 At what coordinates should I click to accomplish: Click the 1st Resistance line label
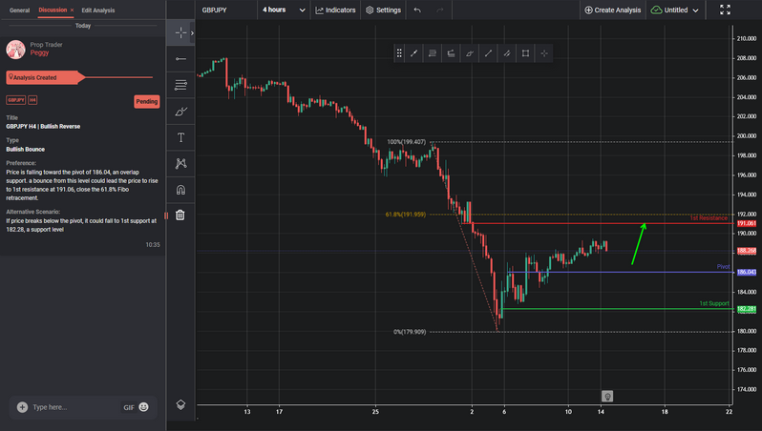click(709, 218)
